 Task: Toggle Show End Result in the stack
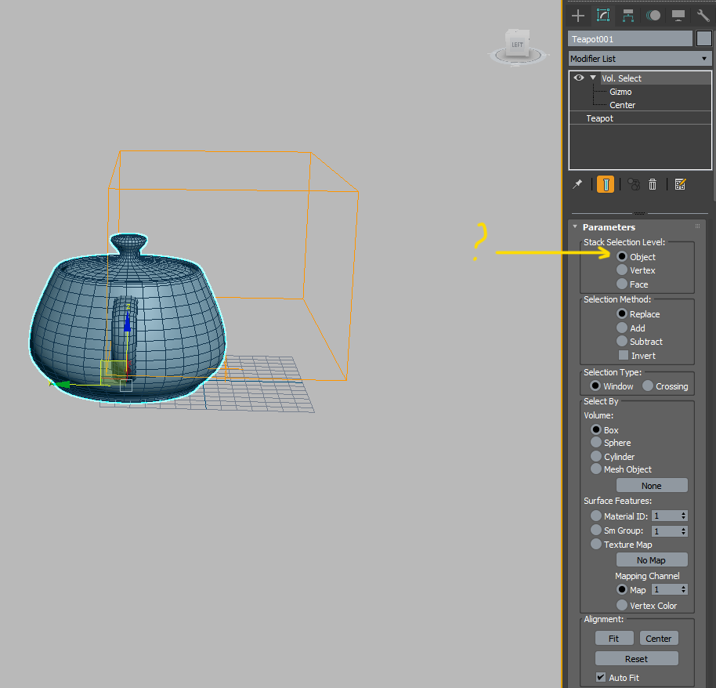click(x=606, y=184)
